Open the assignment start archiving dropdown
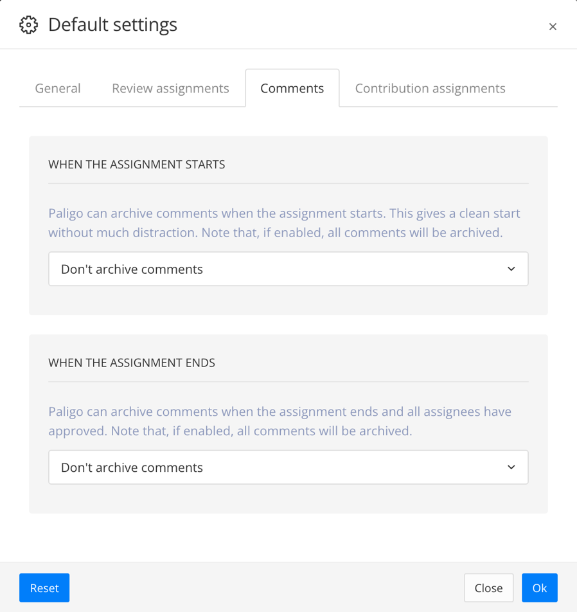Screen dimensions: 577x612 pyautogui.click(x=288, y=269)
